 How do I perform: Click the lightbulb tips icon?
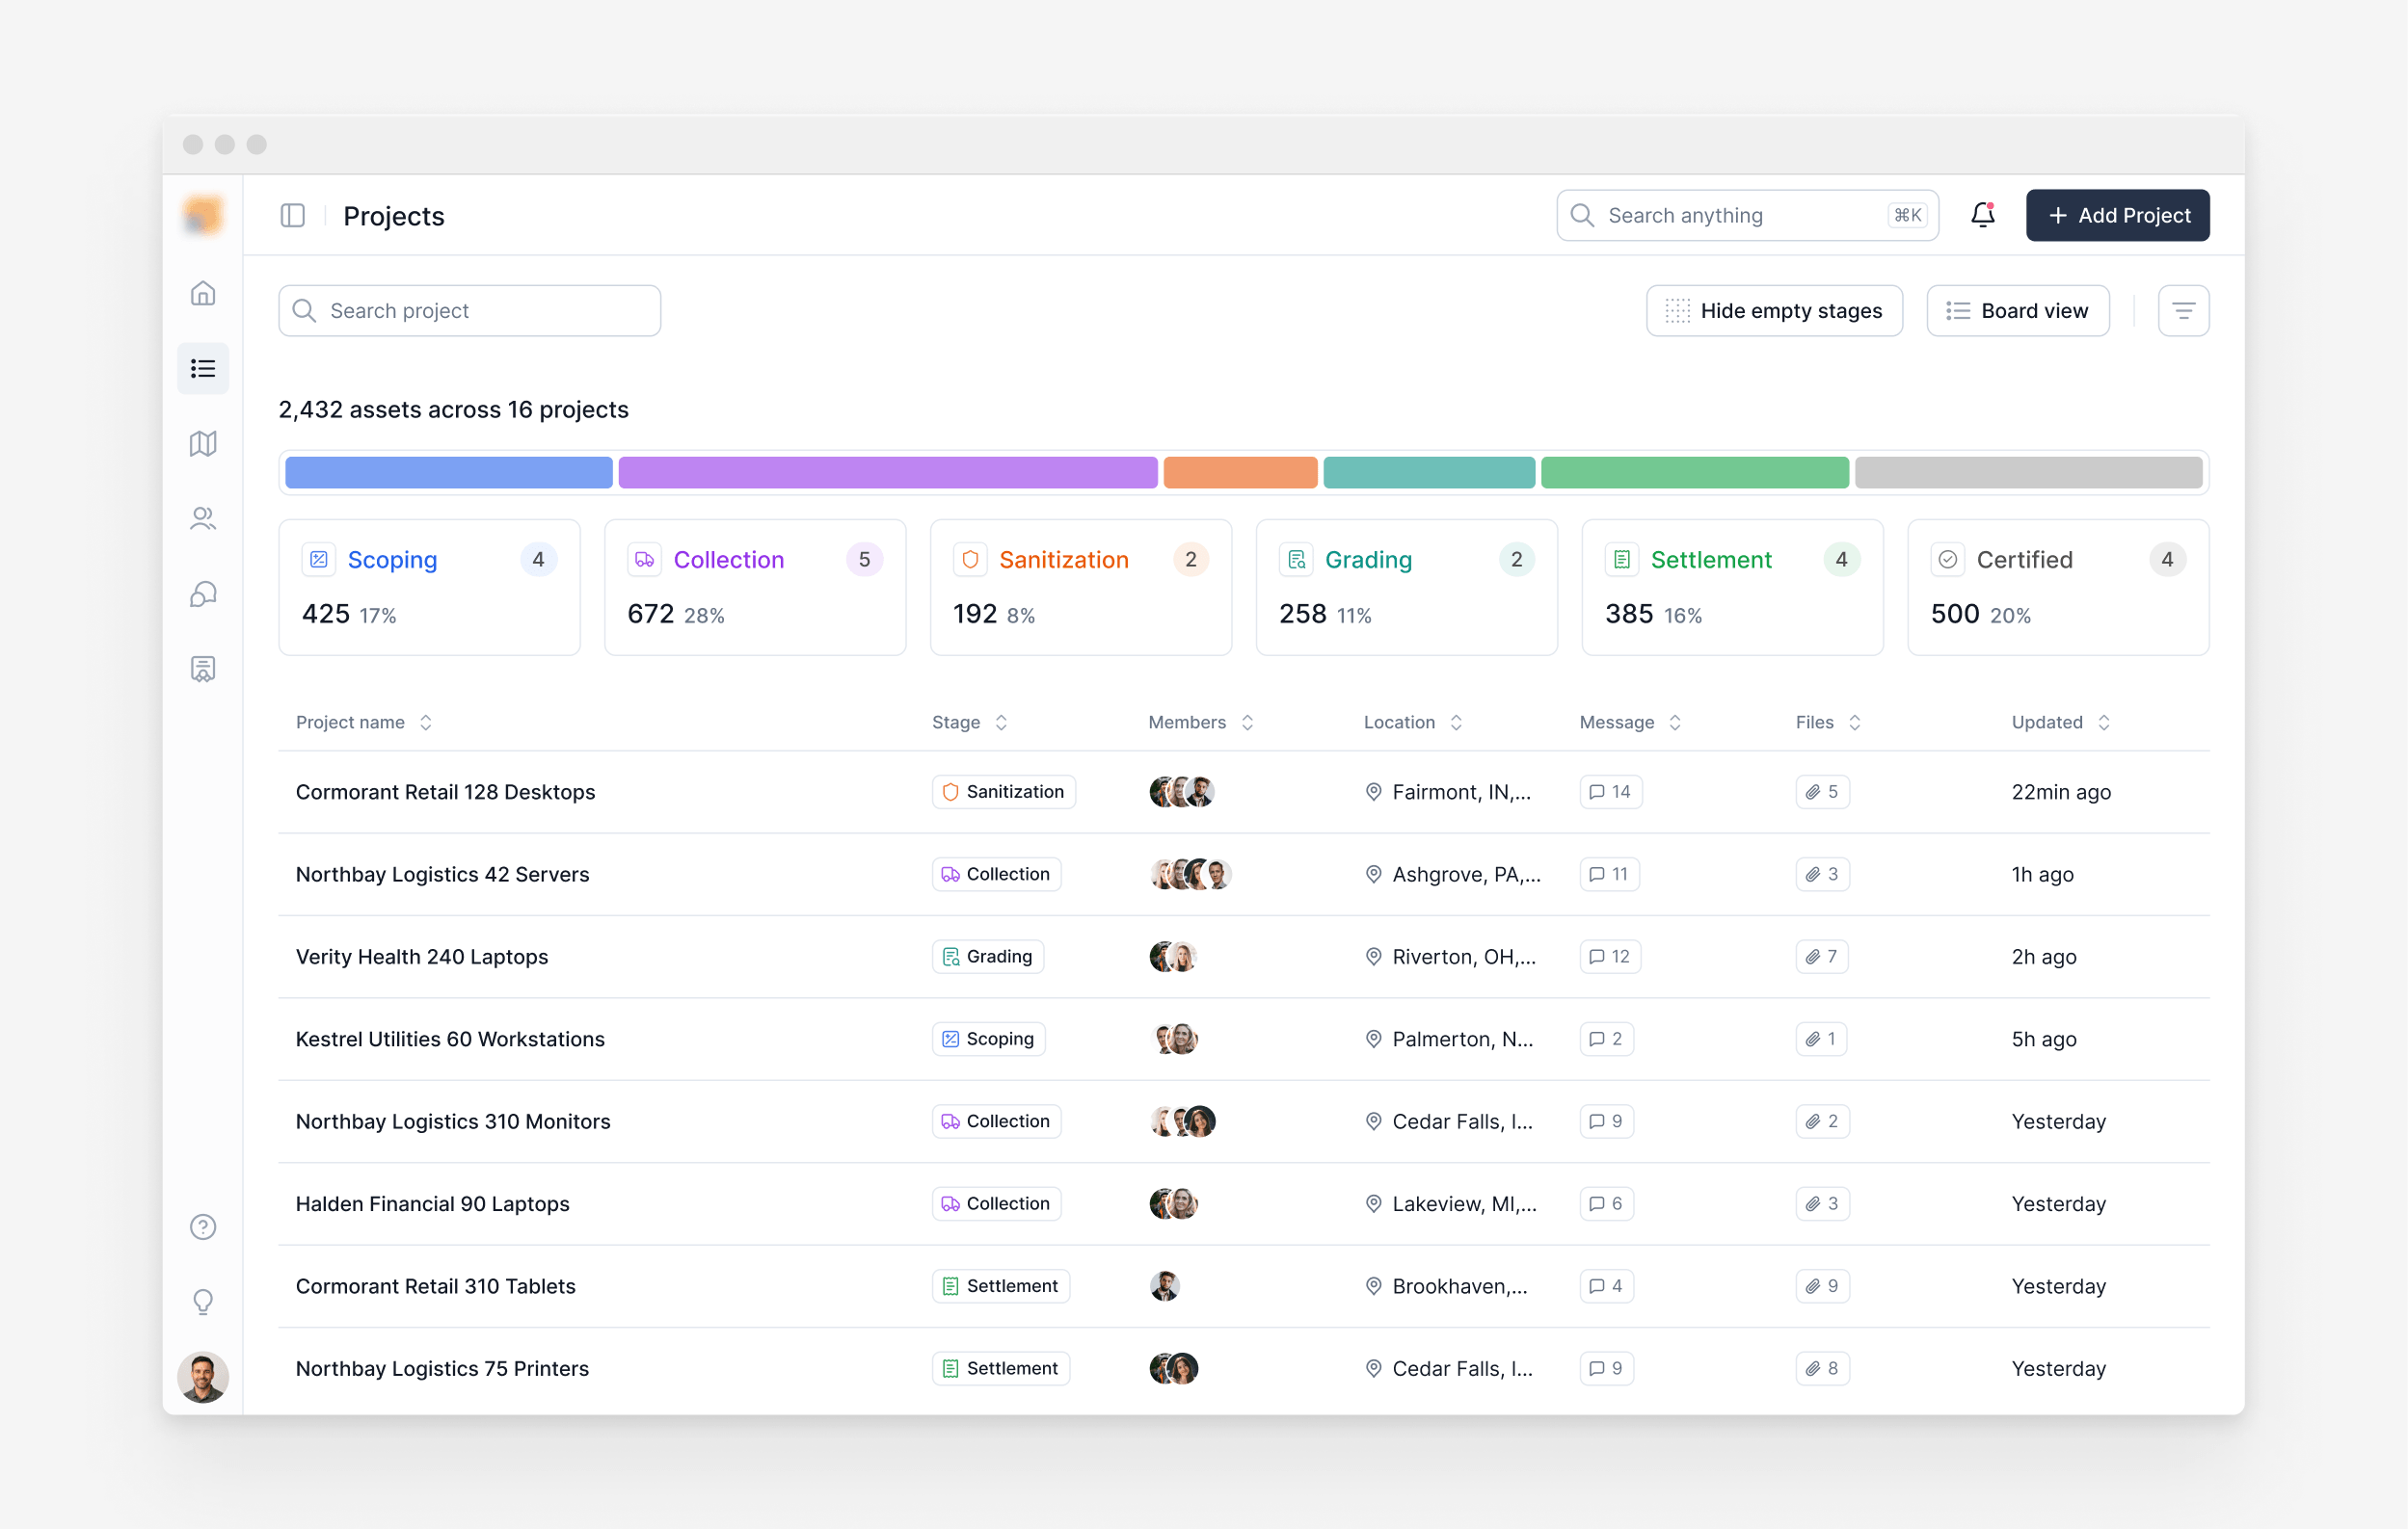tap(203, 1302)
